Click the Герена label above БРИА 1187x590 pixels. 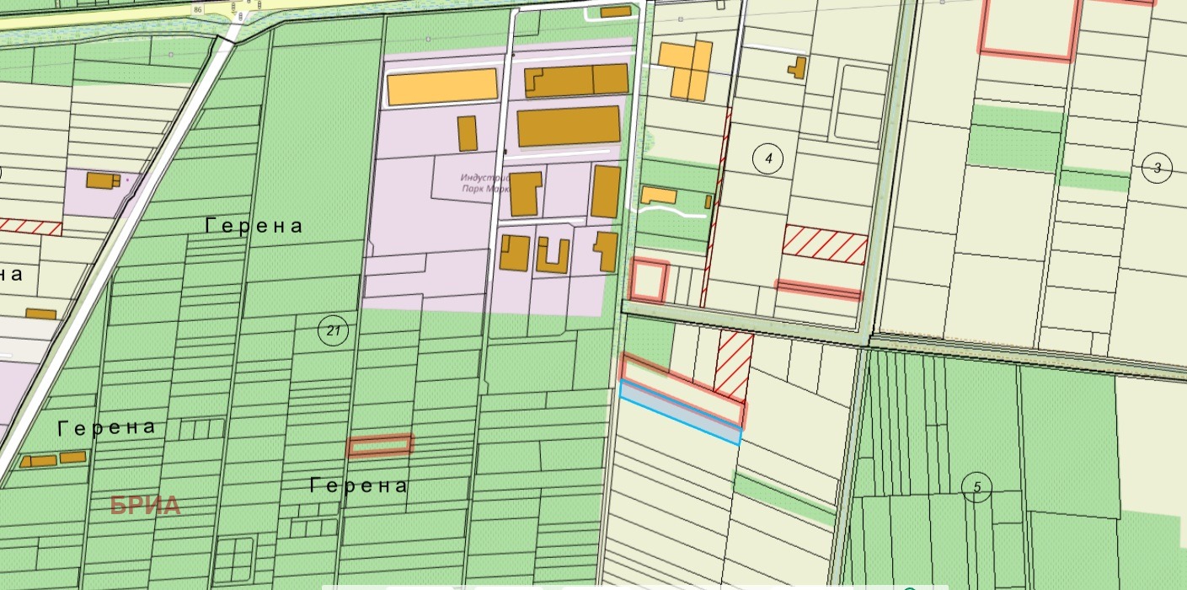coord(107,427)
